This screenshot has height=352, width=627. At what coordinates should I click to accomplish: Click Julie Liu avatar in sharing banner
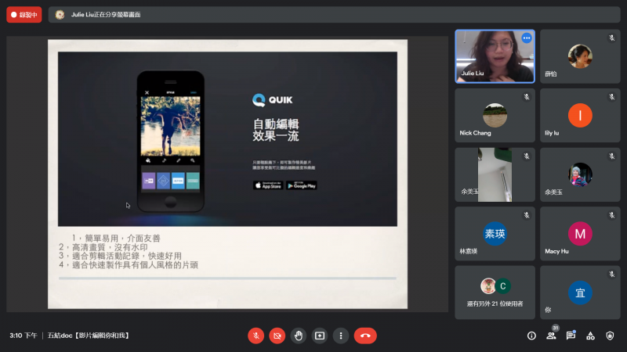(60, 15)
